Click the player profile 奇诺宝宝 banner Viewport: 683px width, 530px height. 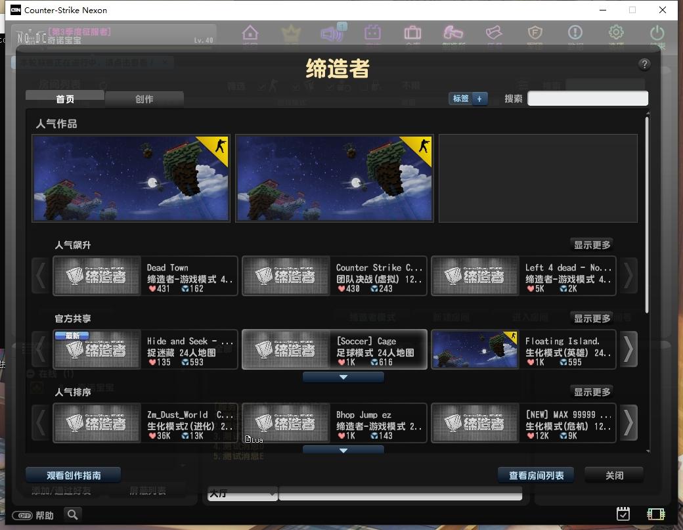114,36
